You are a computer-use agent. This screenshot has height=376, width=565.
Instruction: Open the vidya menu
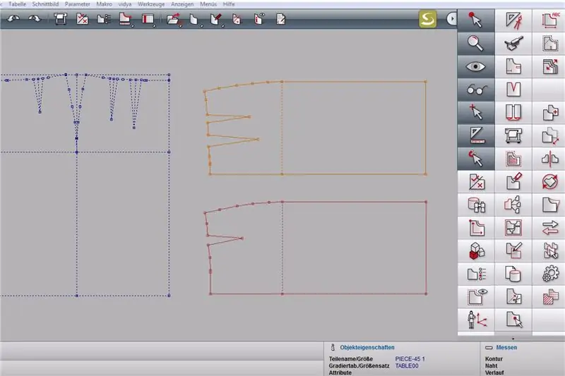pyautogui.click(x=125, y=4)
